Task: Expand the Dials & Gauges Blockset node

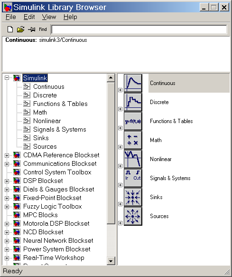Action: [x=7, y=190]
